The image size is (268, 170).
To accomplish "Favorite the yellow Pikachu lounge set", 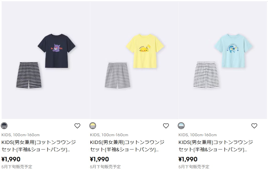I will click(x=166, y=126).
